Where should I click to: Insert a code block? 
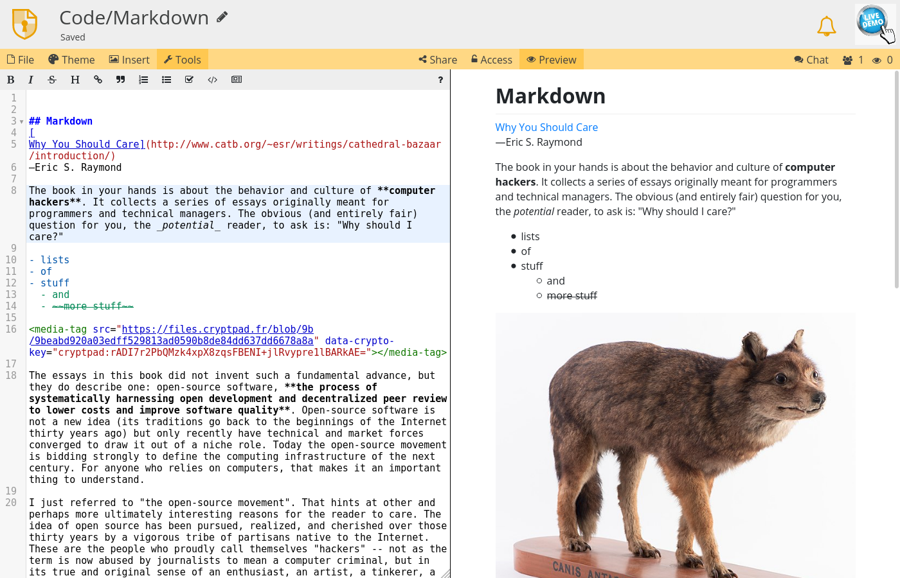click(x=213, y=80)
